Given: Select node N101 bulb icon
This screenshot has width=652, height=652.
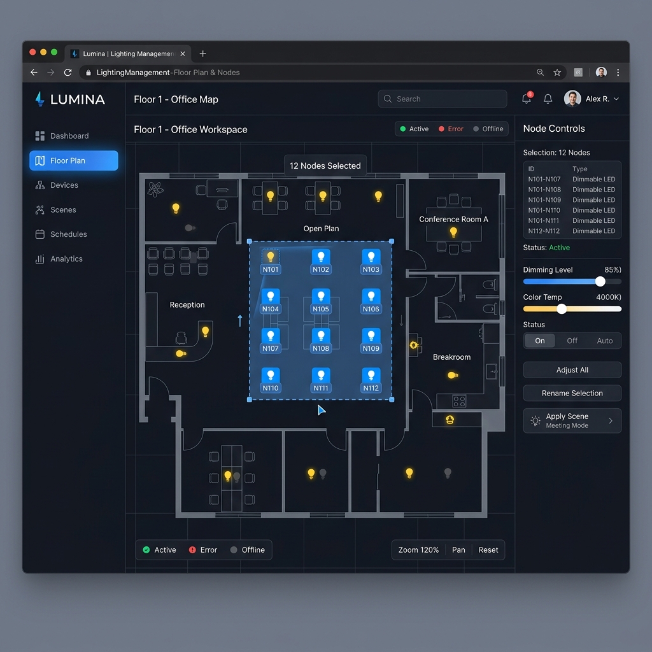Looking at the screenshot, I should [270, 256].
